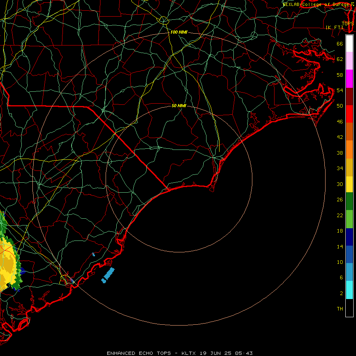Click the legend value 50

pyautogui.click(x=340, y=106)
